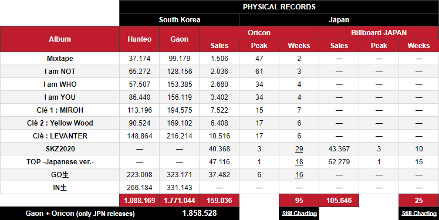Click Hanteo value 37.174 for Mixtape

pyautogui.click(x=140, y=59)
